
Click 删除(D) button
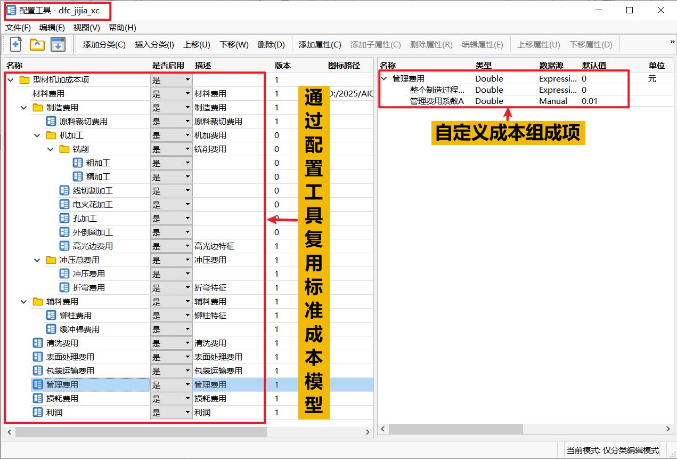point(271,45)
